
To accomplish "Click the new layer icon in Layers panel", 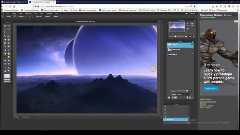I will click(x=187, y=97).
